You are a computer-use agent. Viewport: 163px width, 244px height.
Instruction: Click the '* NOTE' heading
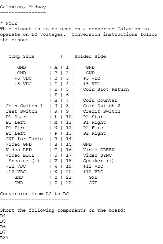pyautogui.click(x=9, y=24)
